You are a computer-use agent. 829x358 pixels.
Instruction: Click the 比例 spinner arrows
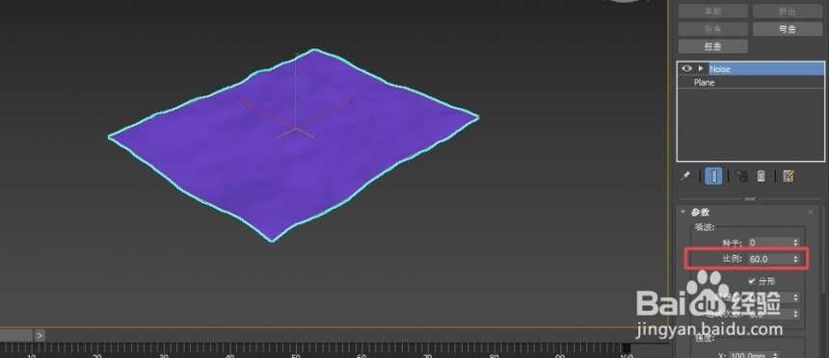795,259
